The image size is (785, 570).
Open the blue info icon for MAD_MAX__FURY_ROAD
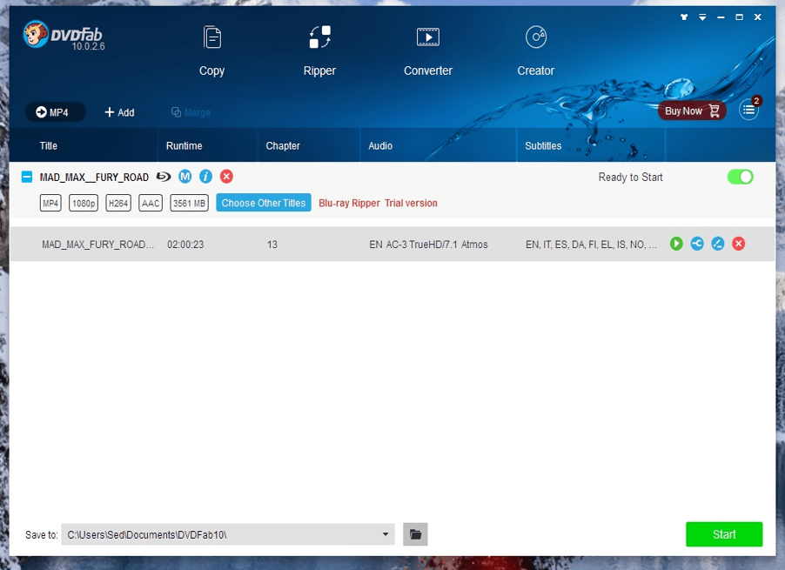click(x=205, y=177)
